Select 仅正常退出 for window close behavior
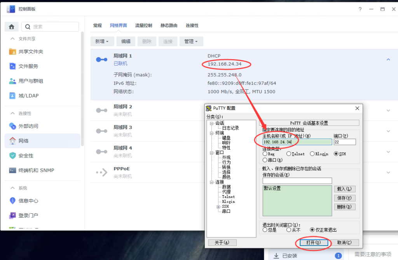The height and width of the screenshot is (260, 398). [313, 229]
